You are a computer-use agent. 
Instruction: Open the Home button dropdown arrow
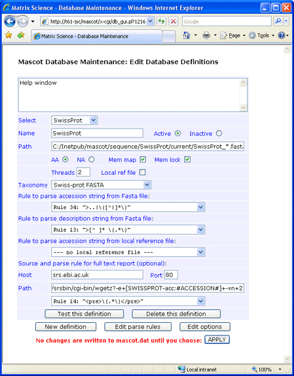[196, 35]
